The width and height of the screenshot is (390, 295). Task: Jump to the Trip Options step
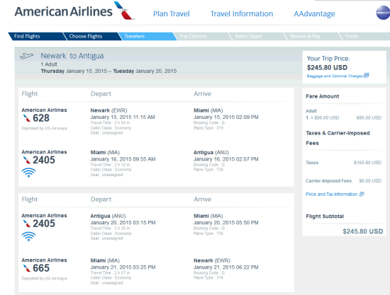point(201,36)
